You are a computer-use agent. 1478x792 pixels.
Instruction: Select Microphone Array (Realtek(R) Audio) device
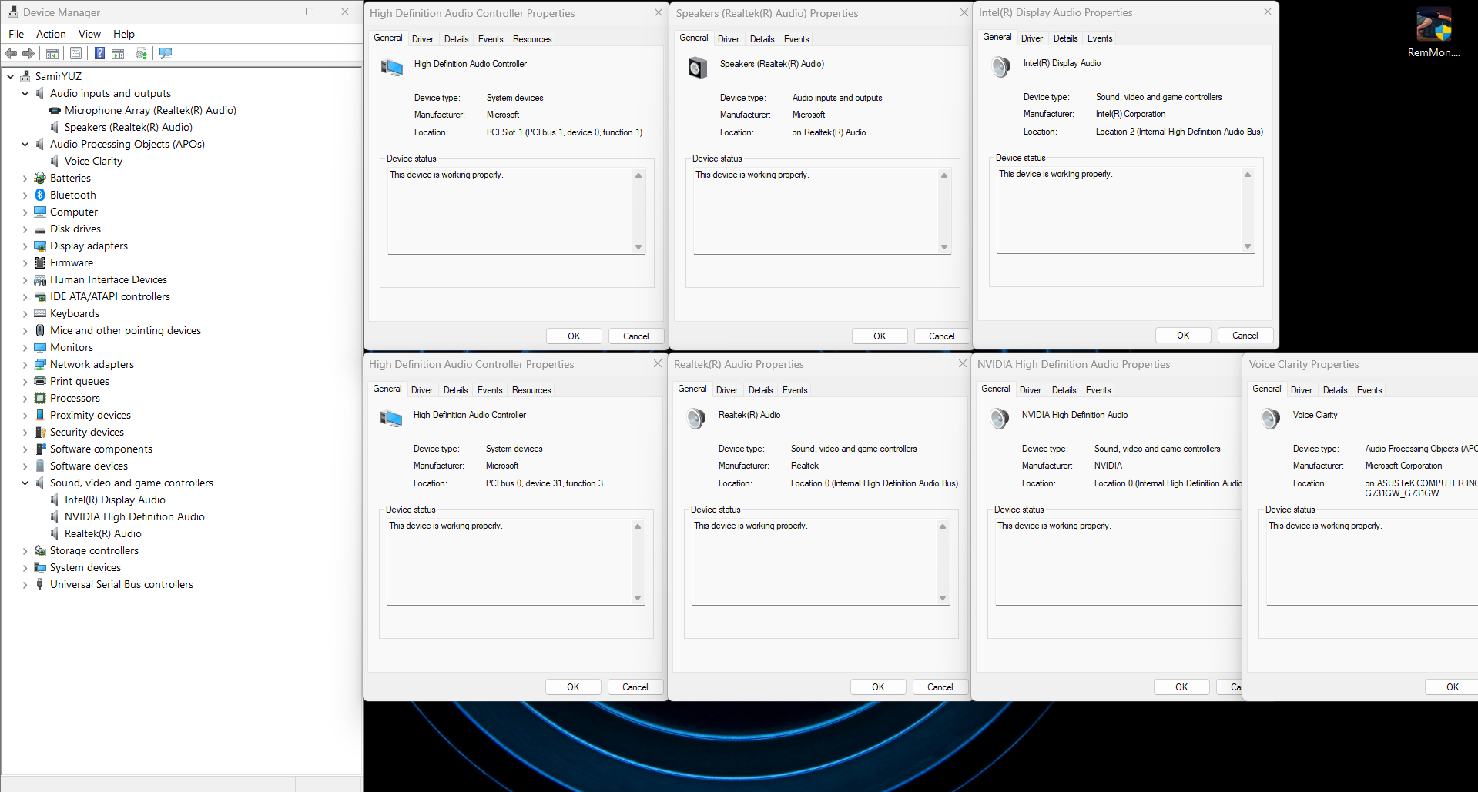(x=150, y=110)
